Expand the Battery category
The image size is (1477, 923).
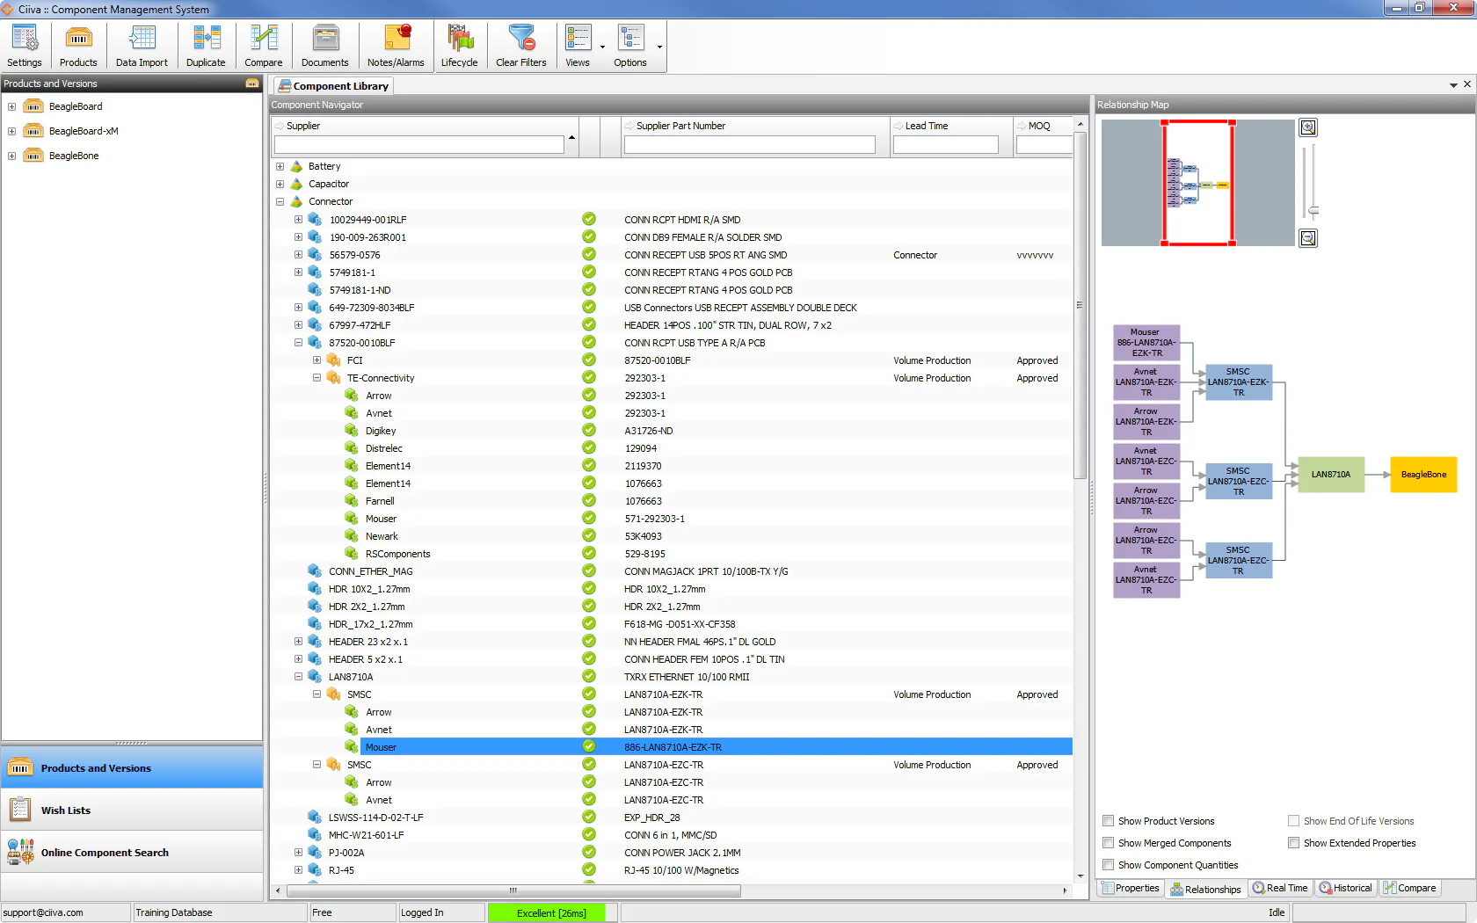pyautogui.click(x=280, y=166)
